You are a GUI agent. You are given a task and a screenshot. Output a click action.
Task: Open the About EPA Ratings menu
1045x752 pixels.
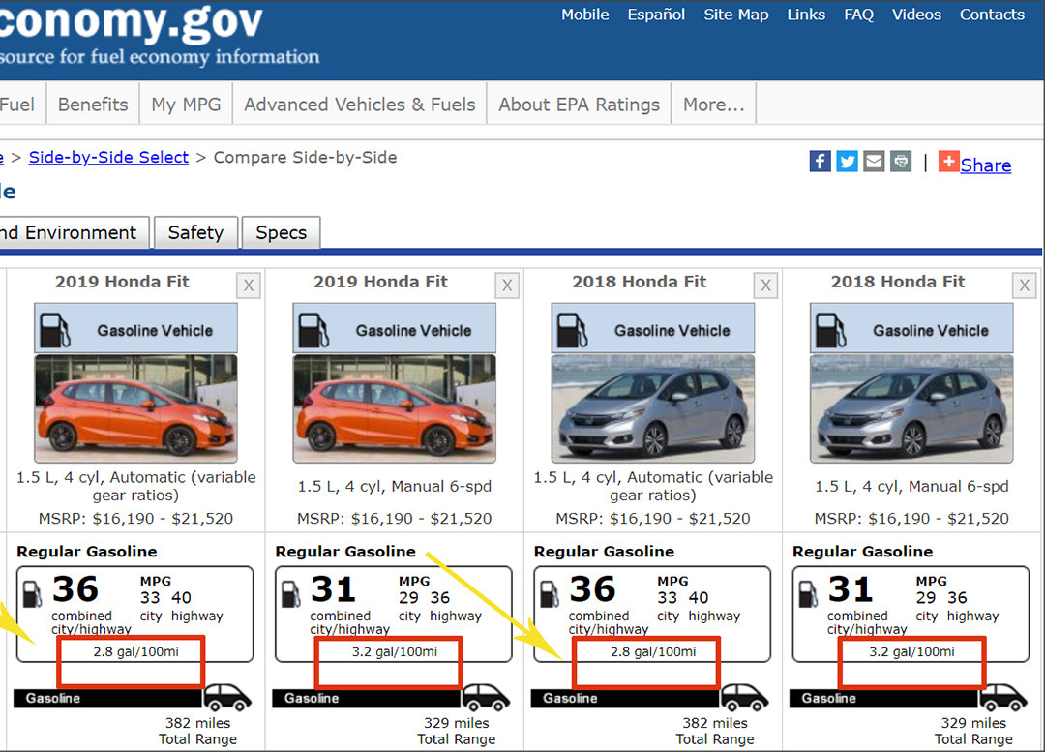[x=579, y=105]
